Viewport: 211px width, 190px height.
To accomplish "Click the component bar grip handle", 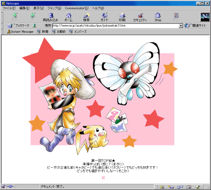I will 156,187.
